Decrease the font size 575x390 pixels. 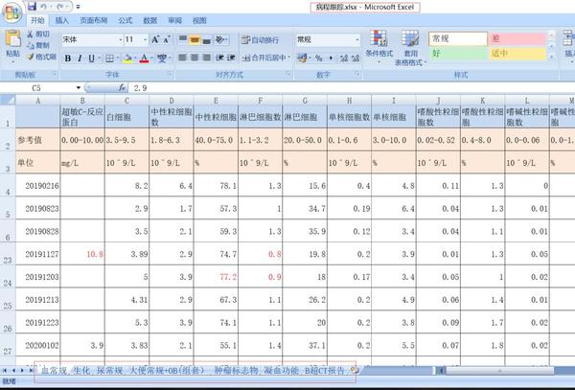point(167,39)
